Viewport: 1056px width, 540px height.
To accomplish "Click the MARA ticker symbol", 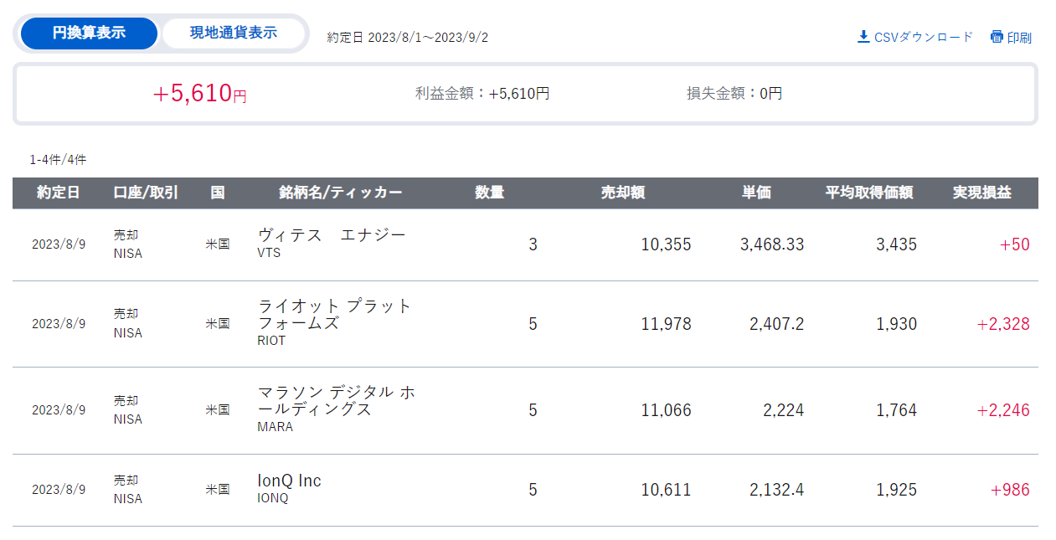I will pos(275,427).
